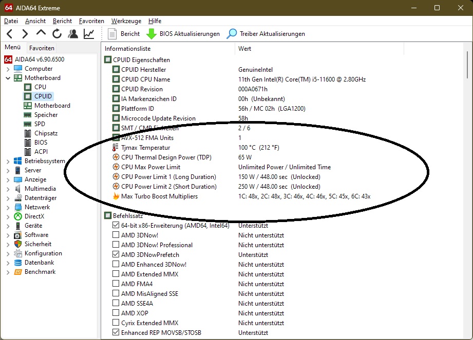The width and height of the screenshot is (473, 340).
Task: Click the Sicherheit shield icon
Action: click(x=18, y=244)
